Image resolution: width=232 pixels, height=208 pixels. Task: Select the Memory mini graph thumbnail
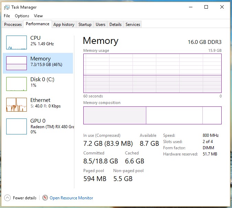click(17, 63)
